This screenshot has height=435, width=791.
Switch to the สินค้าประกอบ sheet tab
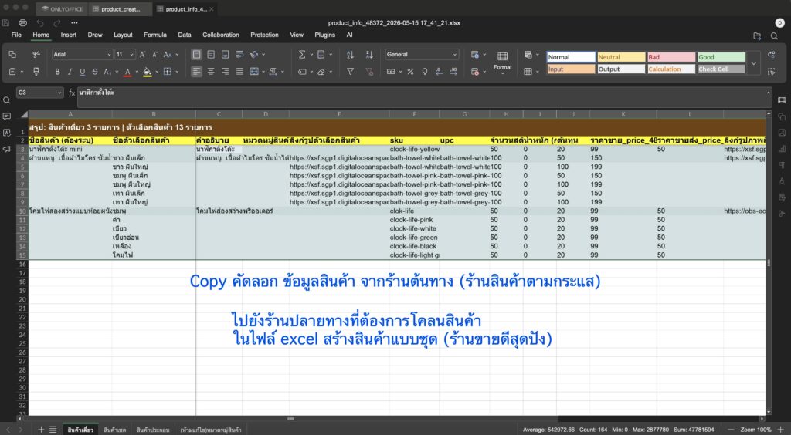point(153,430)
